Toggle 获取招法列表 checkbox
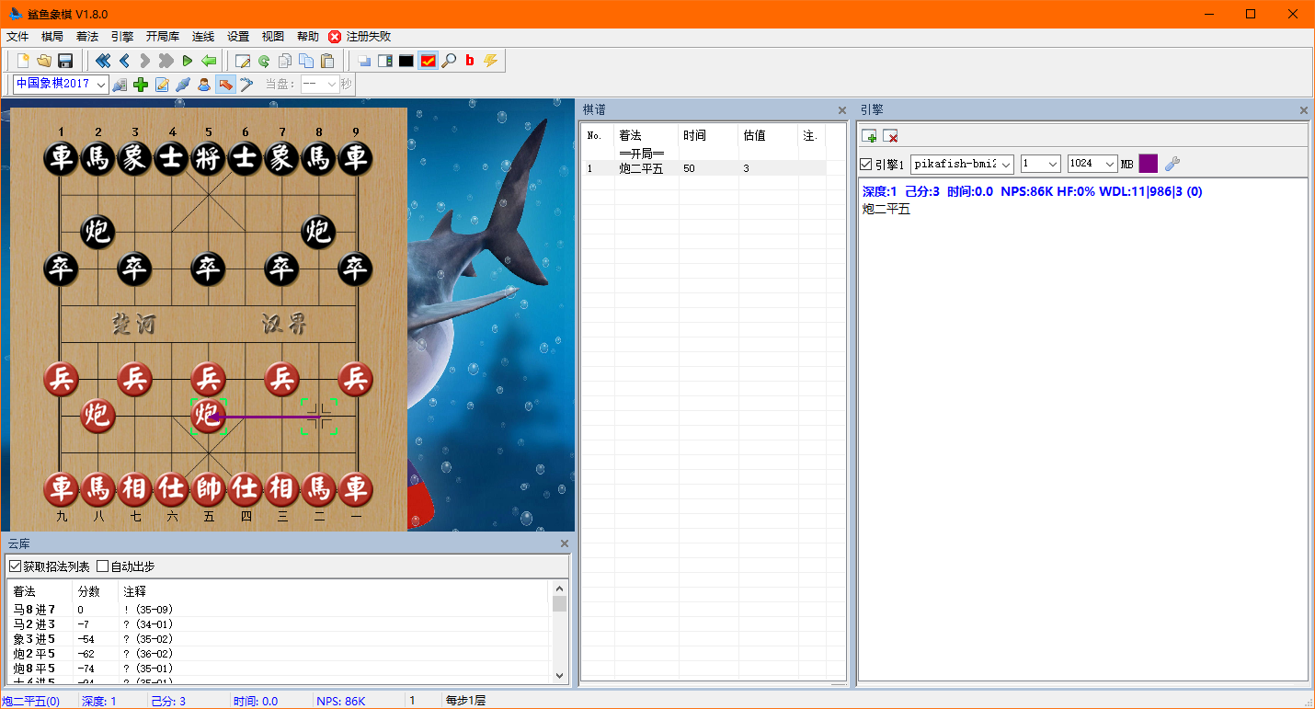The width and height of the screenshot is (1315, 709). pyautogui.click(x=15, y=566)
